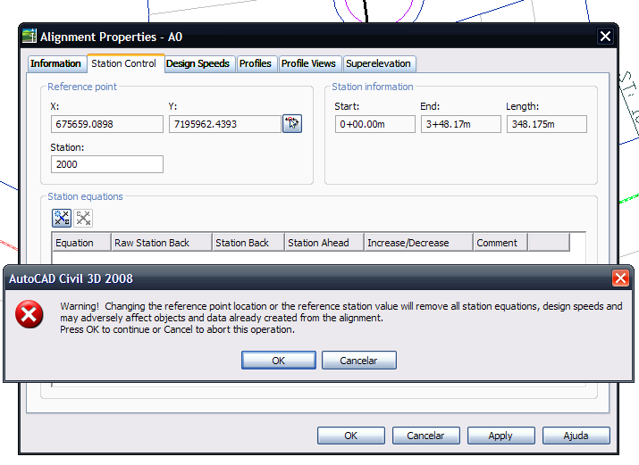Click the Reference point group label

point(82,87)
